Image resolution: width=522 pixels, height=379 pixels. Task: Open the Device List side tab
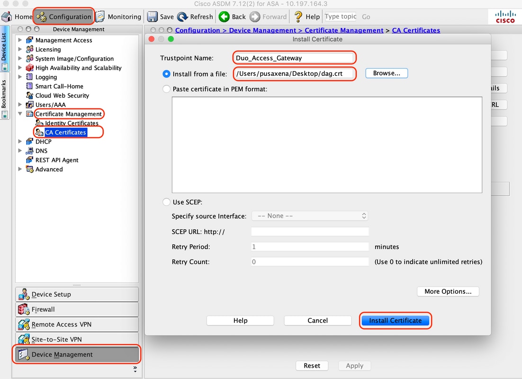click(x=4, y=50)
